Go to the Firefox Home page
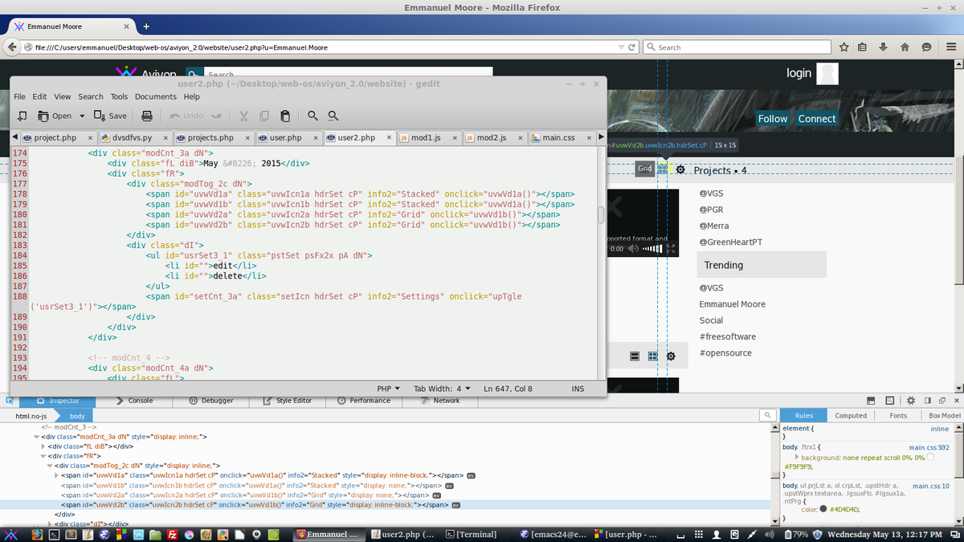Image resolution: width=964 pixels, height=542 pixels. click(x=905, y=47)
